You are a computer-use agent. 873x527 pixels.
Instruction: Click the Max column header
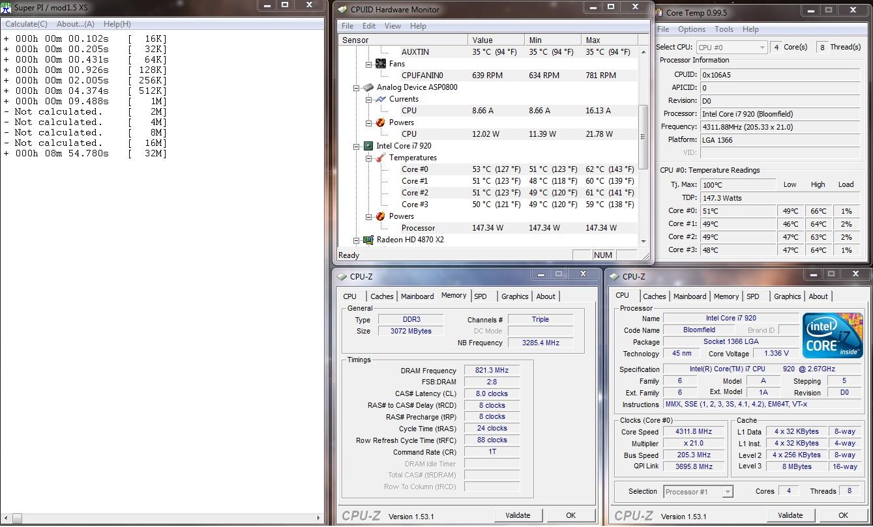click(609, 40)
